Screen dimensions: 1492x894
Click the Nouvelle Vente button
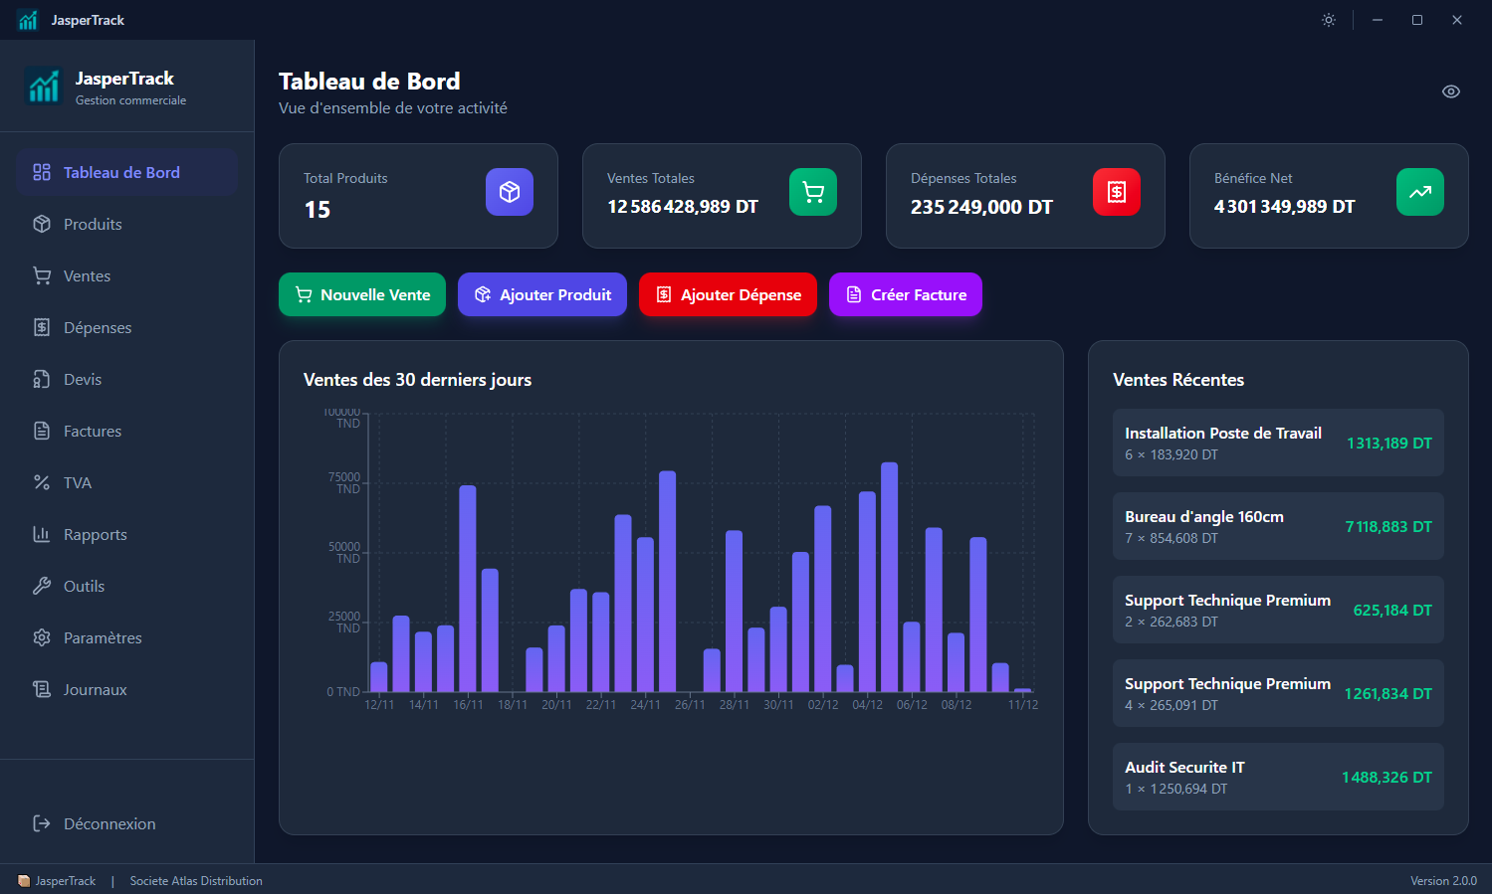click(x=362, y=294)
